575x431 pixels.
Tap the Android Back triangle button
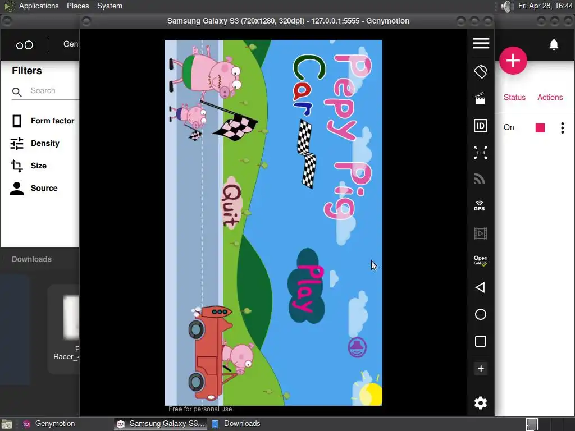tap(480, 287)
